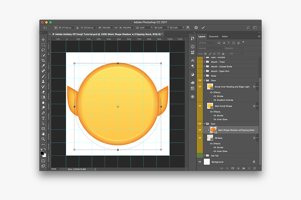Open the Swatches grid panel icon
The width and height of the screenshot is (301, 200).
click(x=192, y=88)
